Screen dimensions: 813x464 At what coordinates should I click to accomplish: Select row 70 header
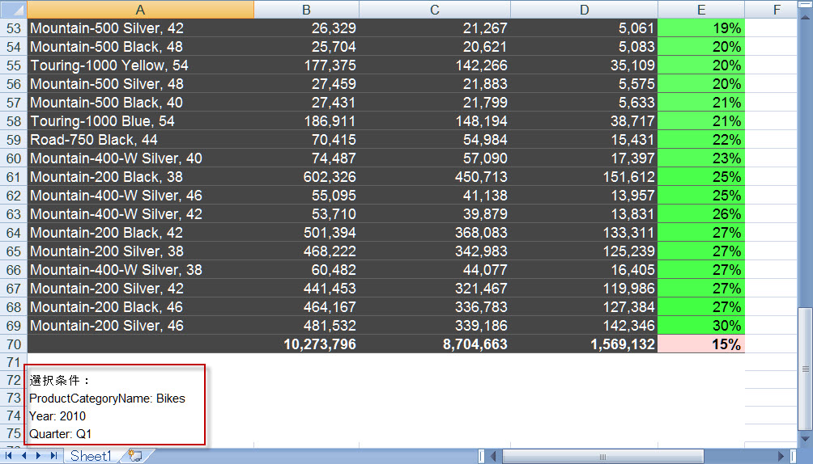(14, 344)
